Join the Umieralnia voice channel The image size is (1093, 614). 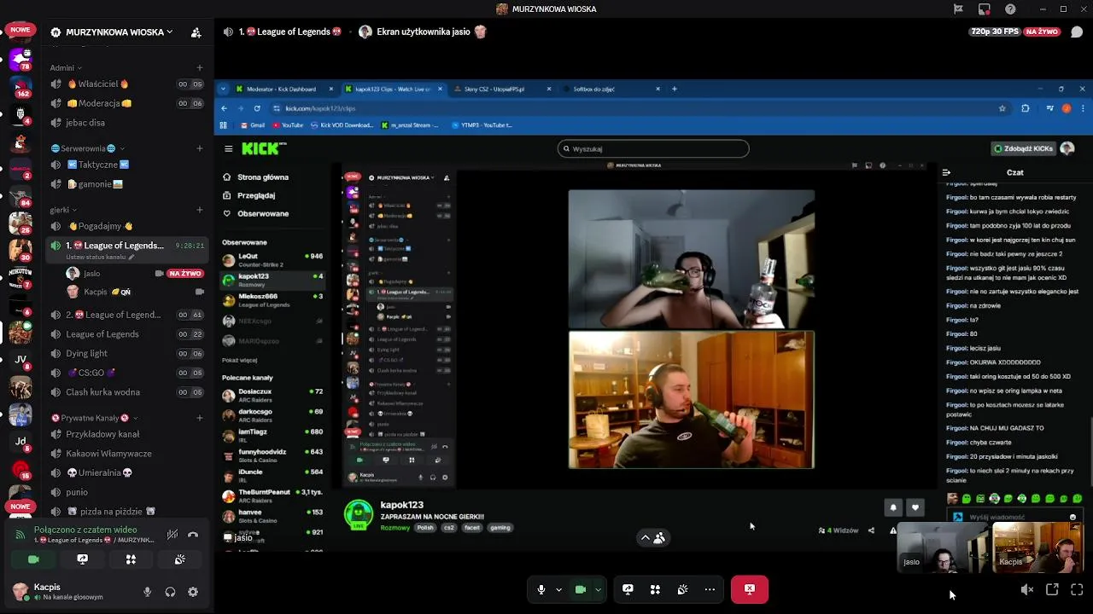click(126, 472)
